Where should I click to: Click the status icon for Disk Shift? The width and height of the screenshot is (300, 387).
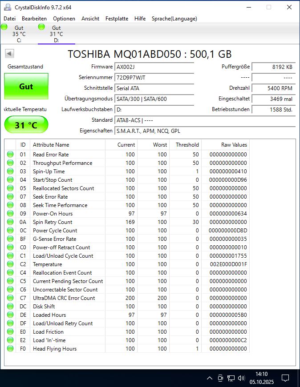[x=10, y=306]
